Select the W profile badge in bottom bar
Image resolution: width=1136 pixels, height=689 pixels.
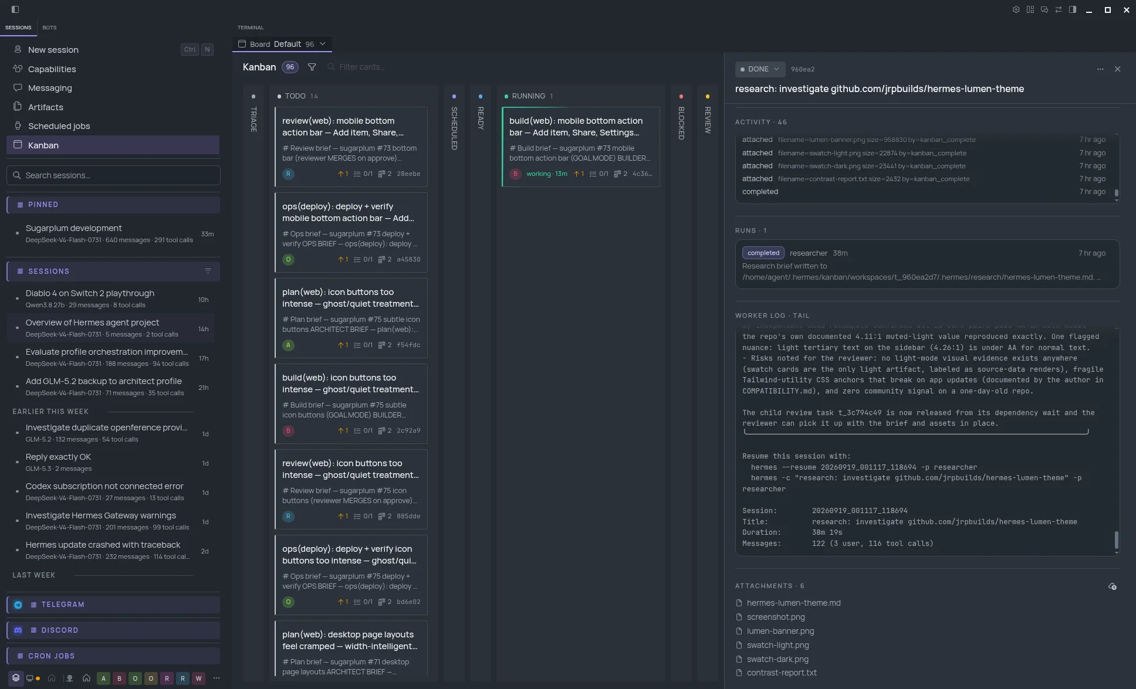[198, 678]
